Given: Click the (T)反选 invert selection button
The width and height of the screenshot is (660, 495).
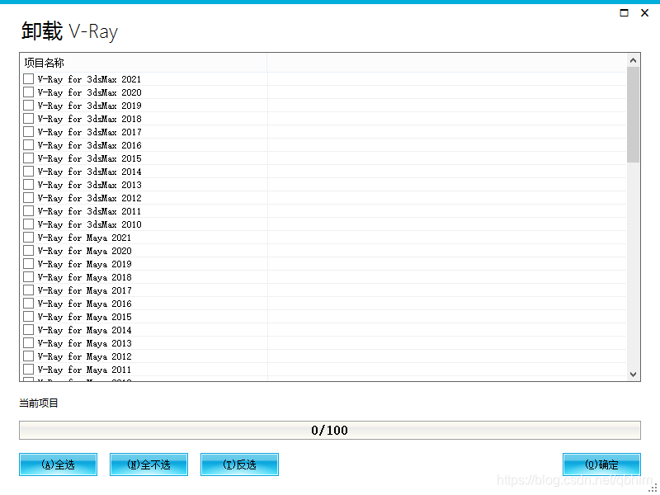Looking at the screenshot, I should [x=239, y=464].
